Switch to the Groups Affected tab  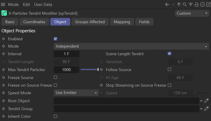(90, 22)
